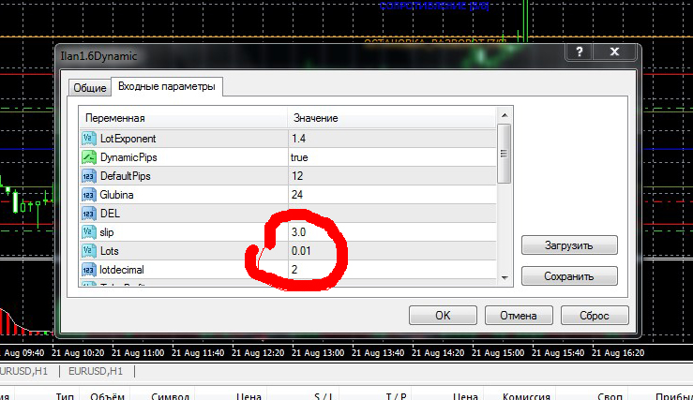693x400 pixels.
Task: Click the DefaultPips value 12
Action: (297, 176)
